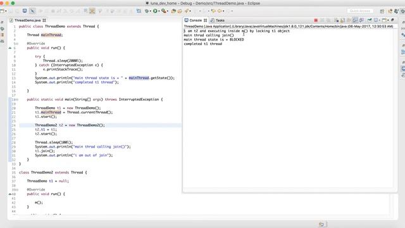Switch to the Tasks tab
405x228 pixels.
point(218,20)
